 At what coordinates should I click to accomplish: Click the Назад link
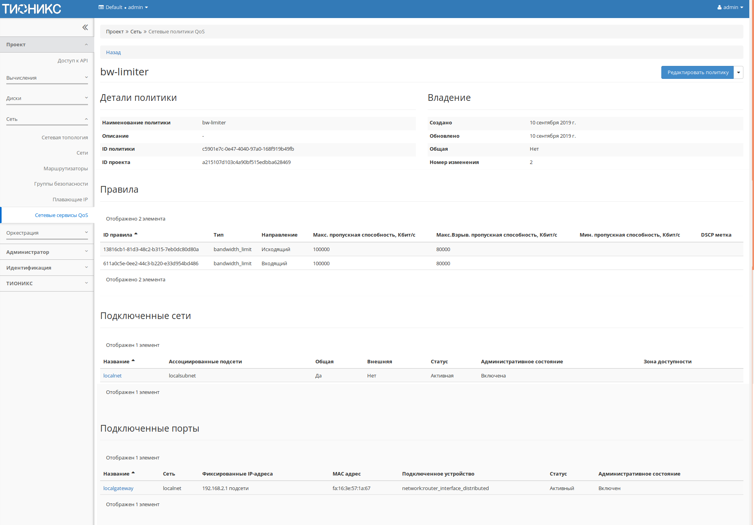click(113, 52)
